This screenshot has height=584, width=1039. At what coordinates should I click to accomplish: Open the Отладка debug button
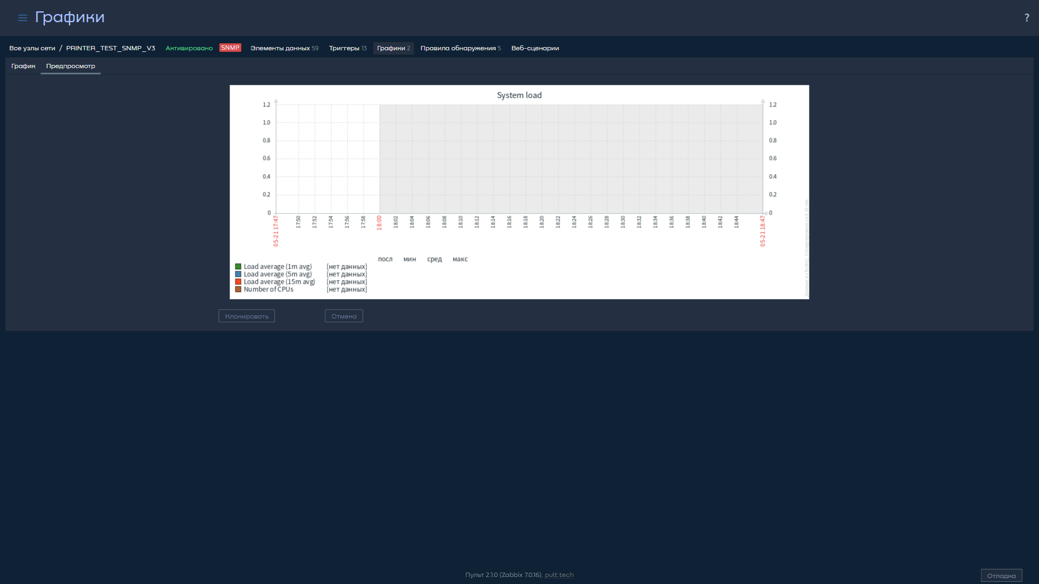pyautogui.click(x=1001, y=575)
